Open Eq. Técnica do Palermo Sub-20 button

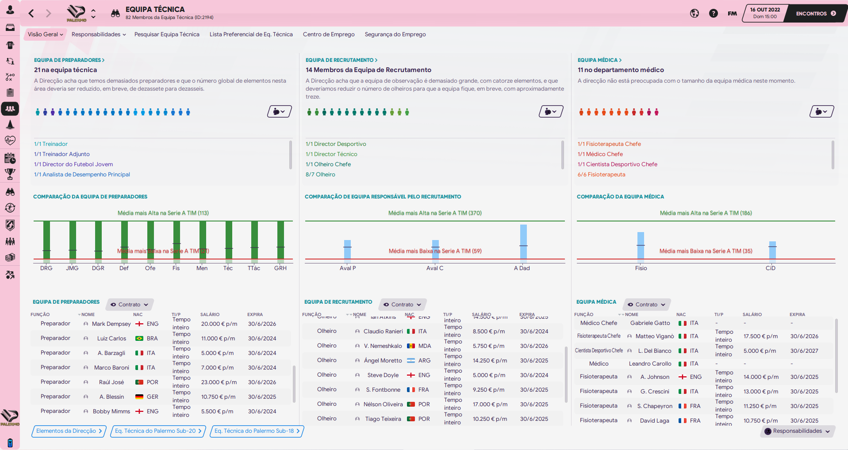pyautogui.click(x=158, y=431)
